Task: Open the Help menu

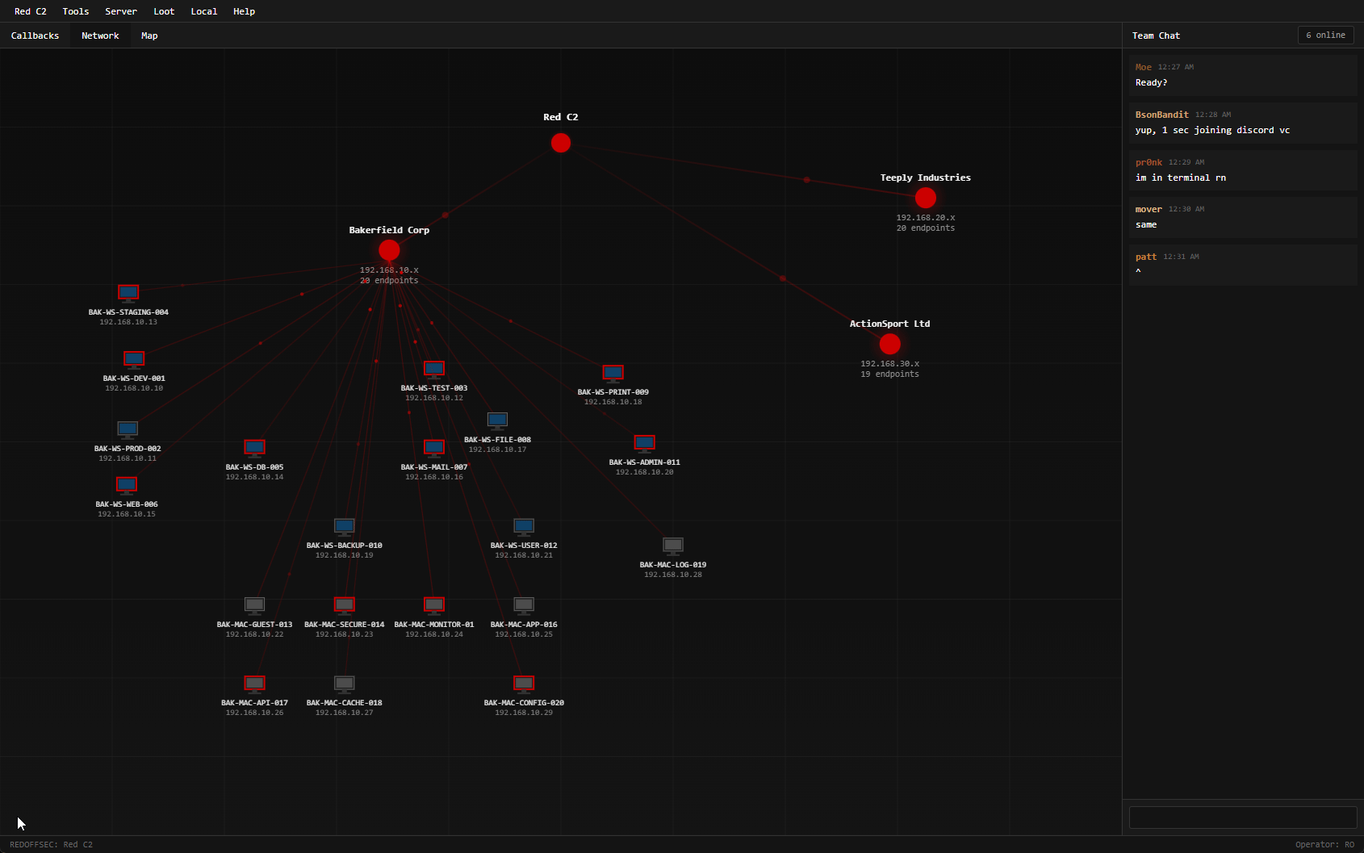Action: pos(244,11)
